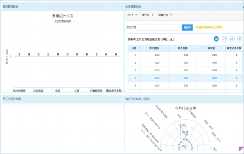Click the 其他 radar axis label
Image resolution: width=244 pixels, height=154 pixels.
(x=179, y=116)
